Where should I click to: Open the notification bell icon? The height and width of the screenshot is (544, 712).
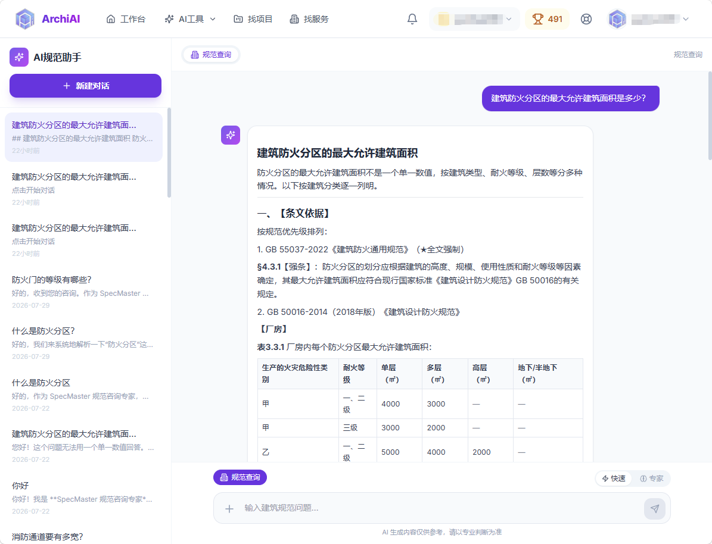click(x=412, y=19)
